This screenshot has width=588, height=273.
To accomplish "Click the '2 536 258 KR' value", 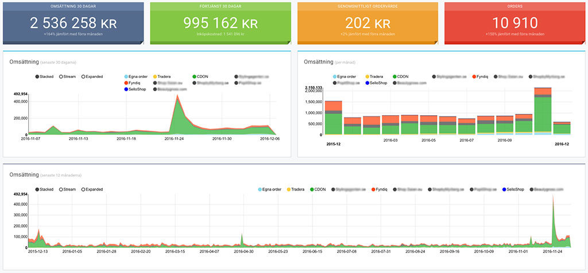I will (73, 23).
